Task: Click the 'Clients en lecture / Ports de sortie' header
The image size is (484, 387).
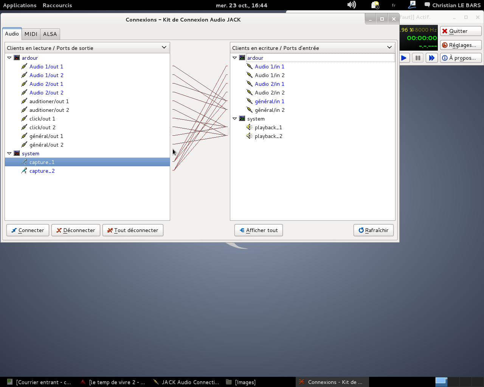Action: (x=87, y=48)
